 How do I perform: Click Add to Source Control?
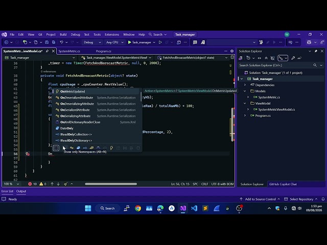(260, 200)
